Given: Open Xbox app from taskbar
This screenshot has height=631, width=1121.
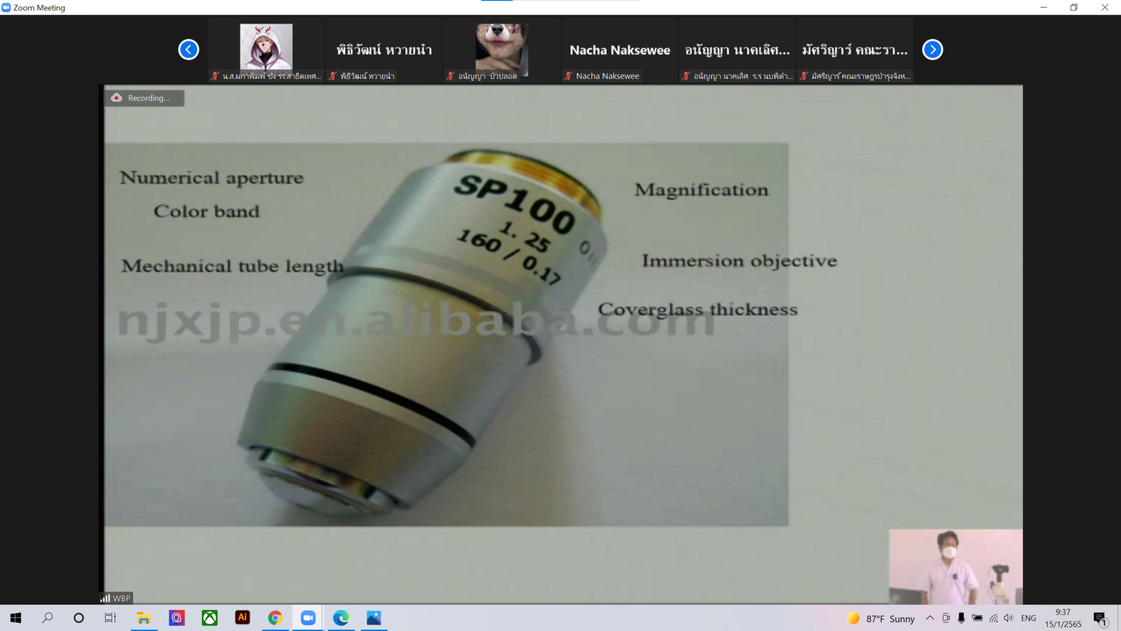Looking at the screenshot, I should pos(210,618).
